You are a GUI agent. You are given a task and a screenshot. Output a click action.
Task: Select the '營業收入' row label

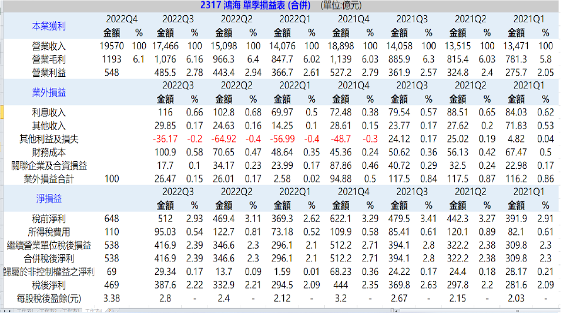(48, 46)
